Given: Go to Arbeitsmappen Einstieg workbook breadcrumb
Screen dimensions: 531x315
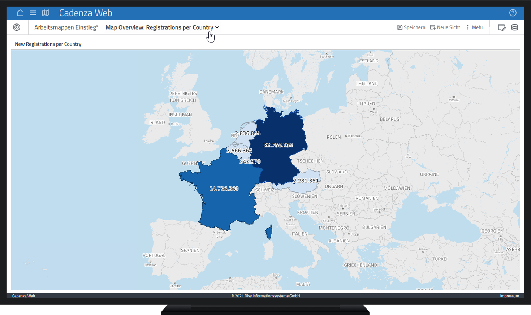Looking at the screenshot, I should coord(66,27).
